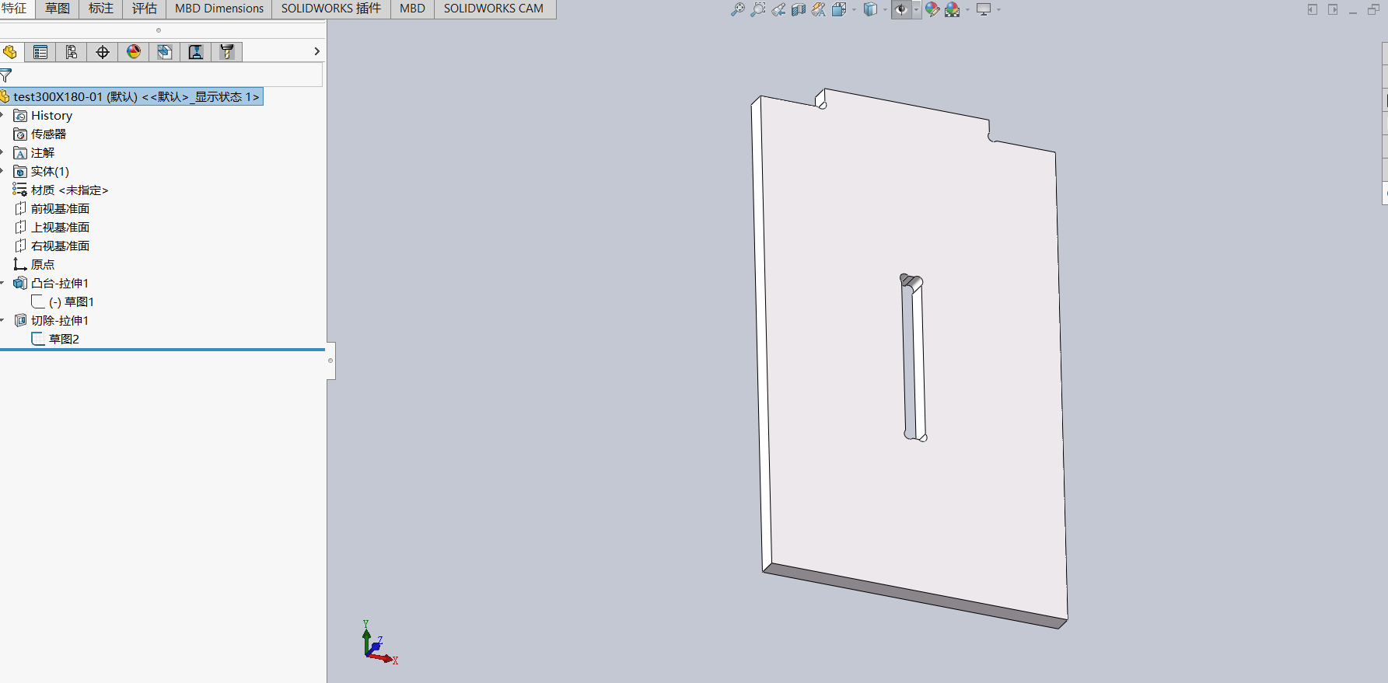Switch to the 草图 ribbon tab
This screenshot has height=683, width=1388.
coord(58,9)
